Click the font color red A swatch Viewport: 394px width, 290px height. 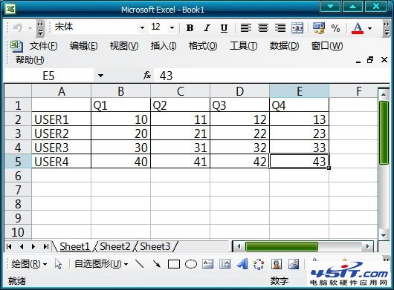(358, 28)
